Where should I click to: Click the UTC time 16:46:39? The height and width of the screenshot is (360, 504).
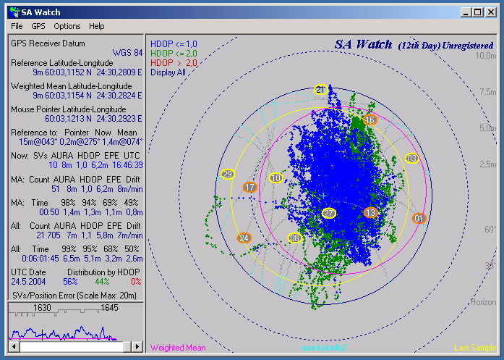pyautogui.click(x=127, y=165)
